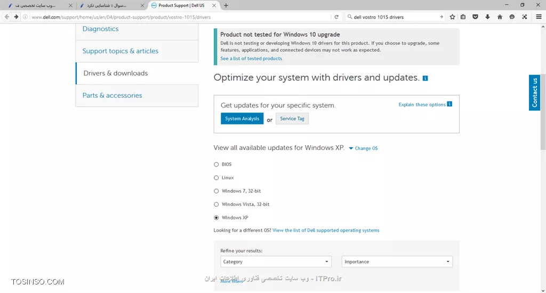This screenshot has width=546, height=293.
Task: Open the Firefox hamburger menu
Action: (x=539, y=17)
